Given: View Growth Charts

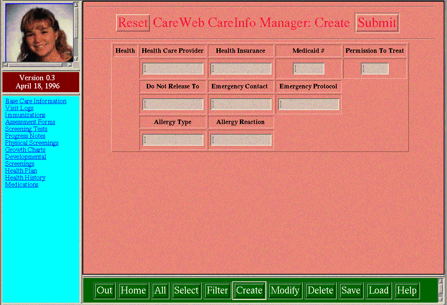Looking at the screenshot, I should (25, 150).
